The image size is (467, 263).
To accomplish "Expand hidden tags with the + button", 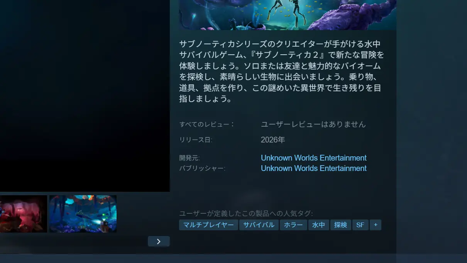I will (x=376, y=225).
